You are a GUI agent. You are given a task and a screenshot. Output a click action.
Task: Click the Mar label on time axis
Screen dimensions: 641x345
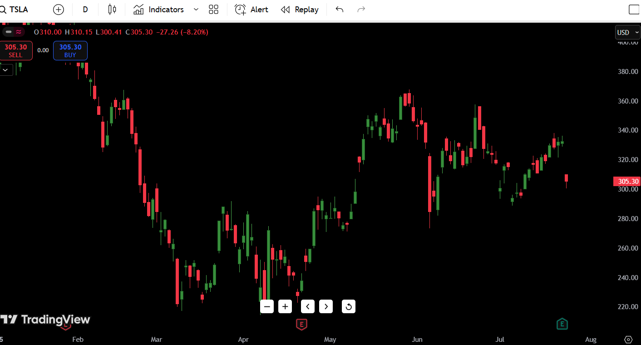click(156, 340)
